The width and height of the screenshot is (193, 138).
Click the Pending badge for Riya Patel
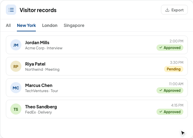[x=174, y=69]
